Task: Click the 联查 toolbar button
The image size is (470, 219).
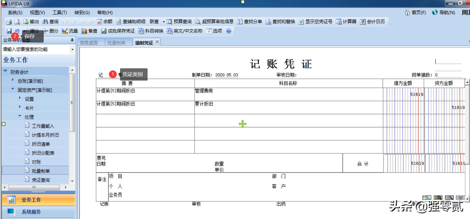Action: tap(154, 22)
